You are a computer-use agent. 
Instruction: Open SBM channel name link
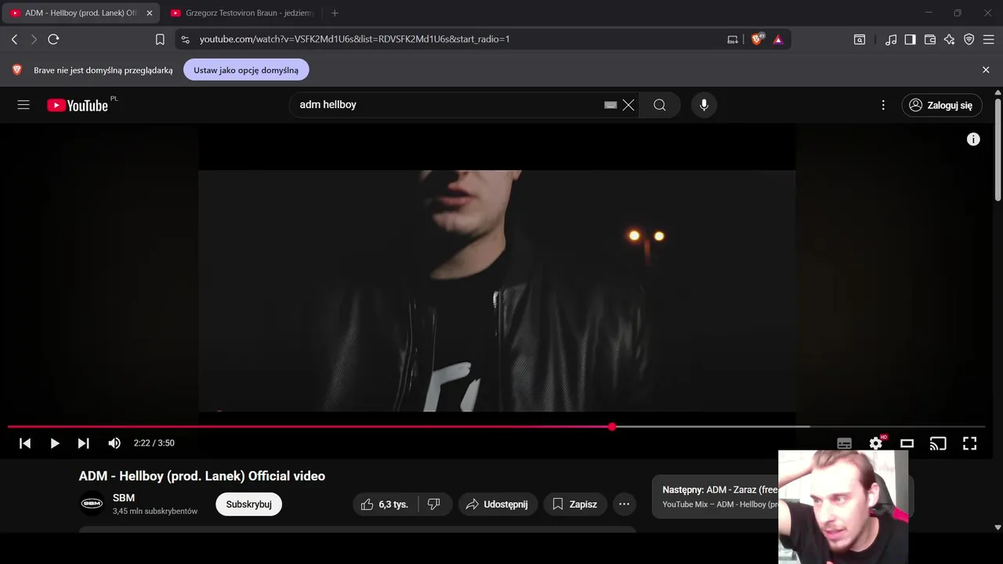pyautogui.click(x=124, y=498)
